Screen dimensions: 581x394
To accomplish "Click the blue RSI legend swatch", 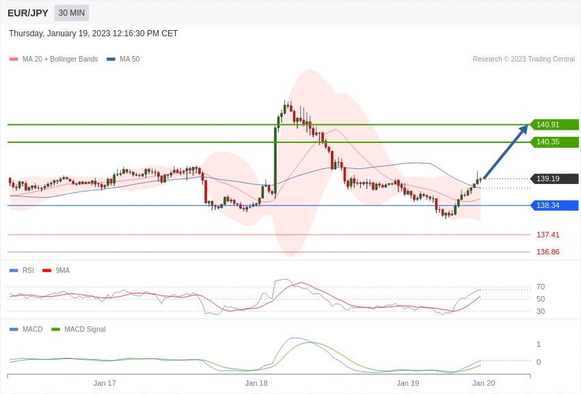I will tap(14, 271).
